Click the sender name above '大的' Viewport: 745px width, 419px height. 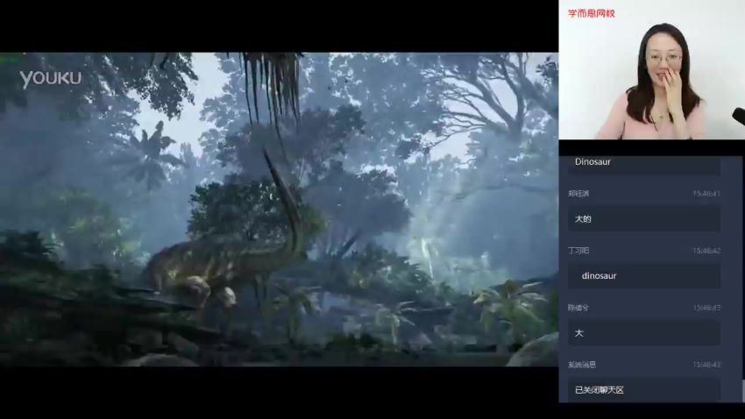(x=578, y=194)
